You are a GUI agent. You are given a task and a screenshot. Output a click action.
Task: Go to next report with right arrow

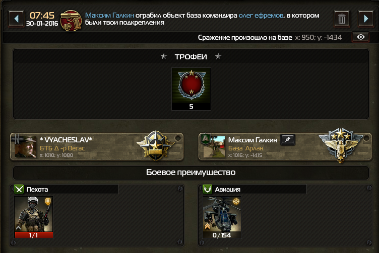point(366,19)
